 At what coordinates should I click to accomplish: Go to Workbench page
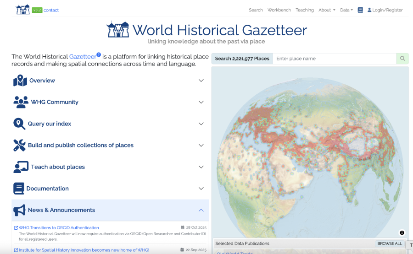point(279,10)
